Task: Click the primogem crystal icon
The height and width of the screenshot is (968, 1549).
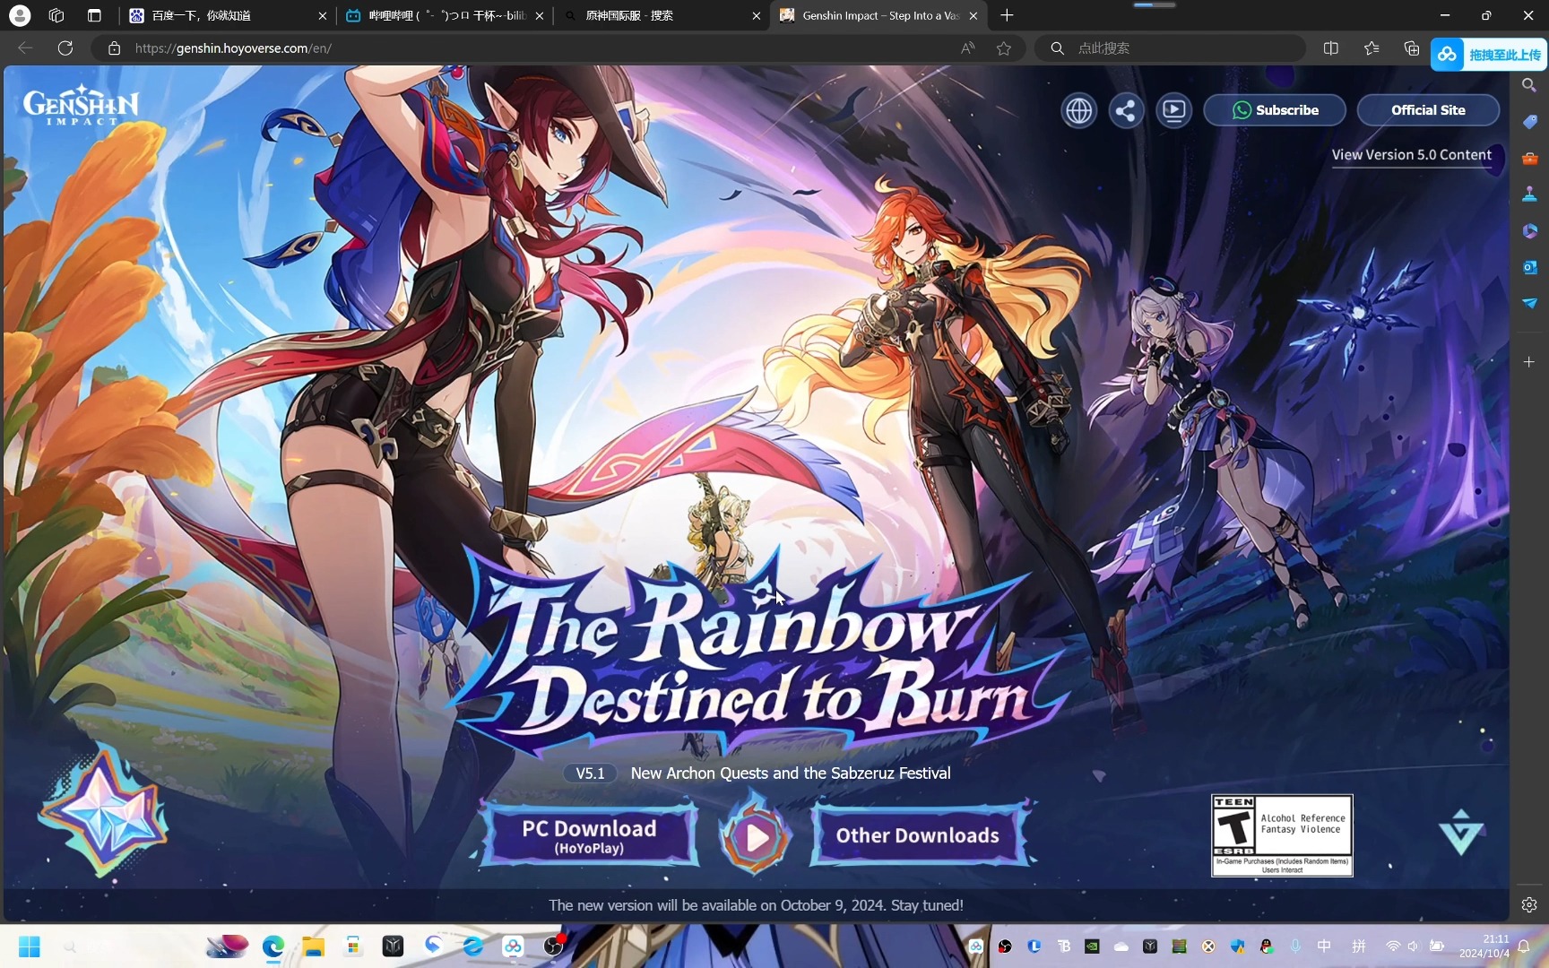Action: tap(104, 813)
